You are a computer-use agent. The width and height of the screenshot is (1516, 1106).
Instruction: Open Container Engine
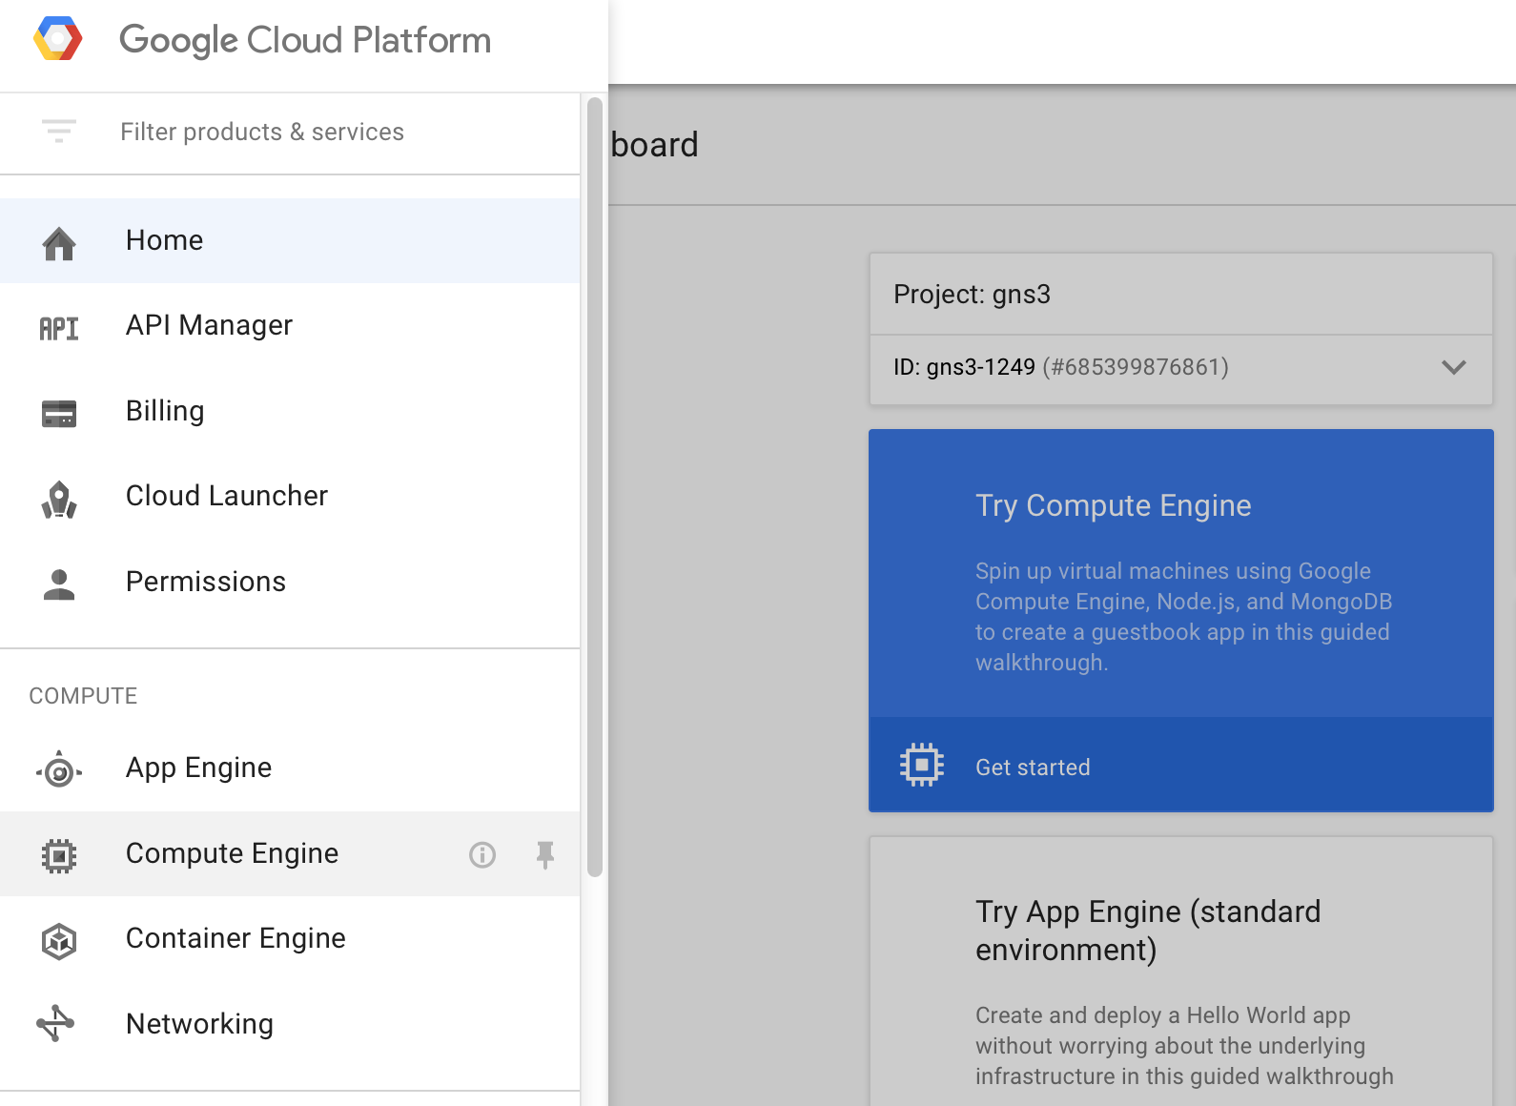point(290,938)
